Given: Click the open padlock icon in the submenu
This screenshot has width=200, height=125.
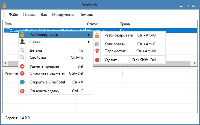Looking at the screenshot, I should [97, 35].
